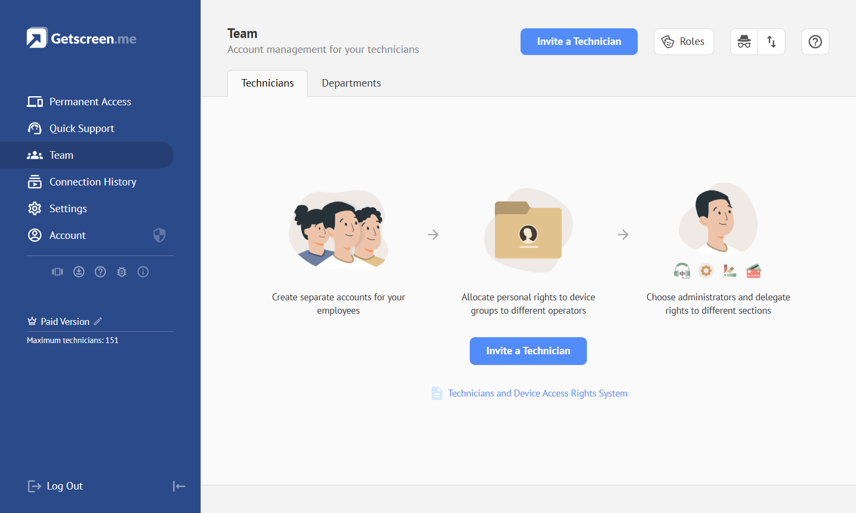856x513 pixels.
Task: Click the shield icon next to Account
Action: (x=159, y=235)
